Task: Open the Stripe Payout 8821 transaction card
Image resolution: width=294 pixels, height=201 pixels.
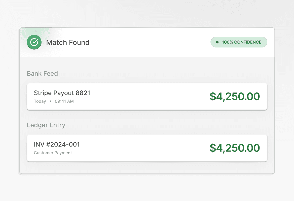Action: pyautogui.click(x=147, y=97)
